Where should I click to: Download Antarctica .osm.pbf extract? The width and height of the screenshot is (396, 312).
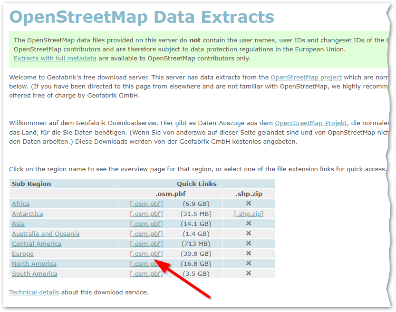(146, 214)
